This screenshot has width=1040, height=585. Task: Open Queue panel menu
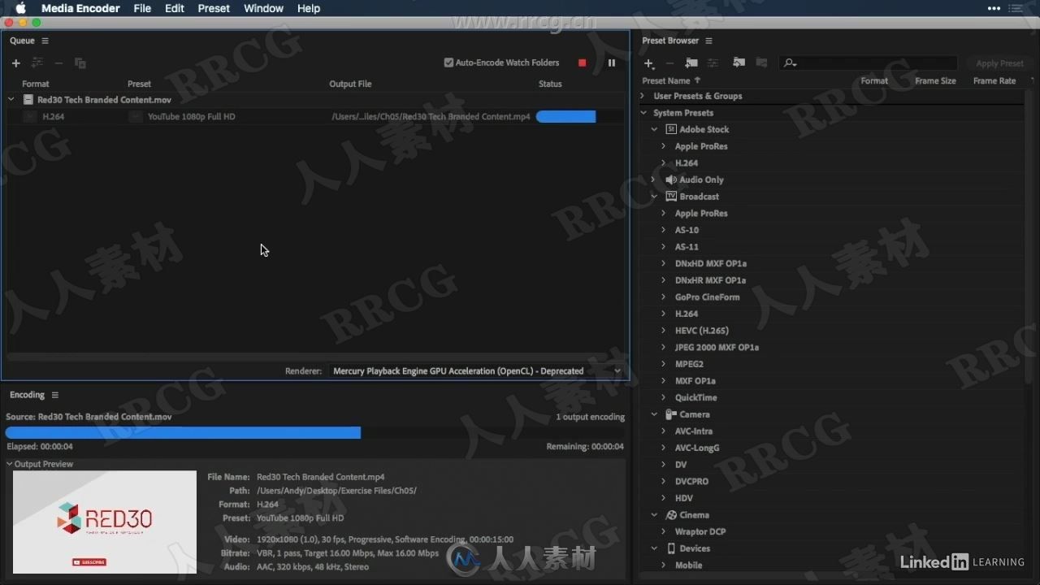pyautogui.click(x=45, y=41)
